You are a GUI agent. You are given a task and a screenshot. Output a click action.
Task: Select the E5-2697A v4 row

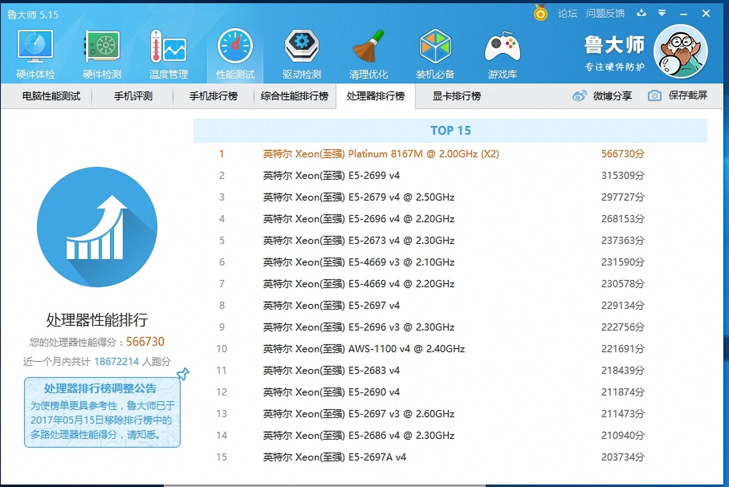tap(450, 457)
